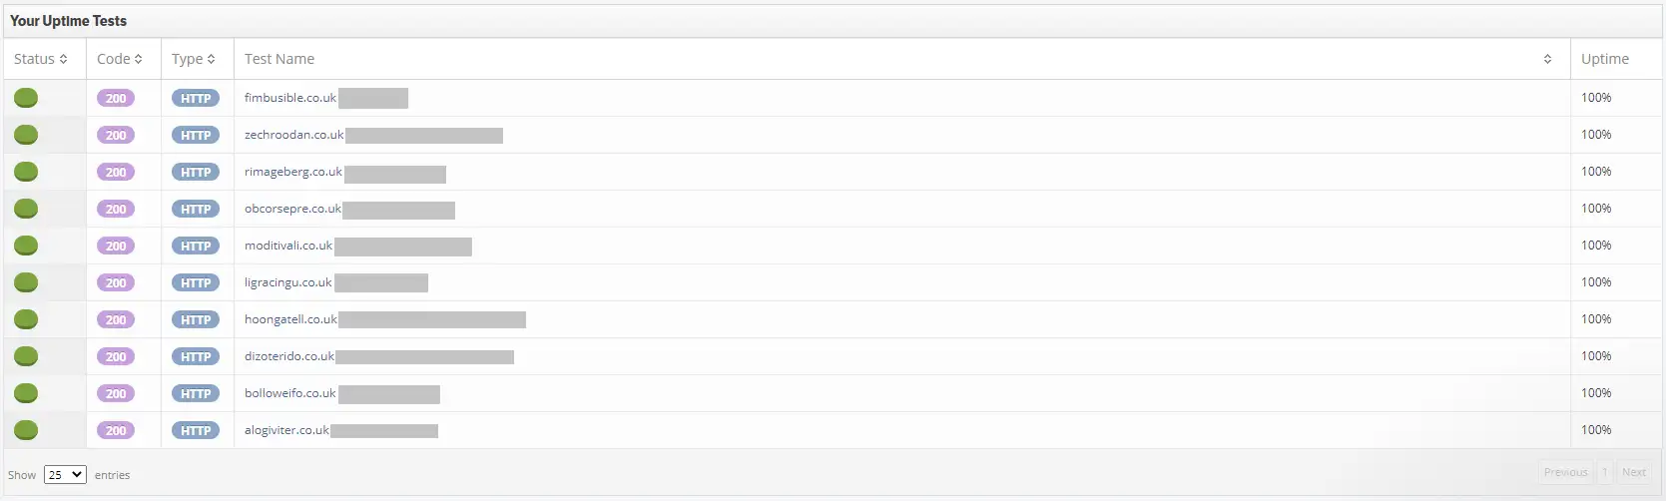The image size is (1666, 501).
Task: Open the show entries dropdown set to 25
Action: [65, 475]
